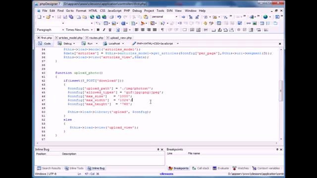Click the Code view button
Viewport: 317px width, 178px height.
pos(45,44)
